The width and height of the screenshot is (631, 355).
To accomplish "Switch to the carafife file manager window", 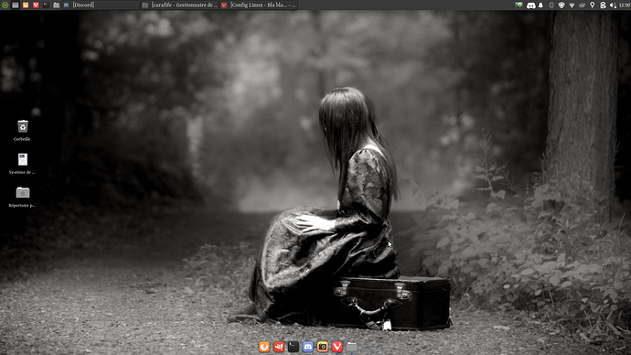I will click(x=180, y=5).
